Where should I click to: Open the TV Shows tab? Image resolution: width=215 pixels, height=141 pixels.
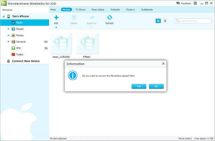pyautogui.click(x=81, y=10)
